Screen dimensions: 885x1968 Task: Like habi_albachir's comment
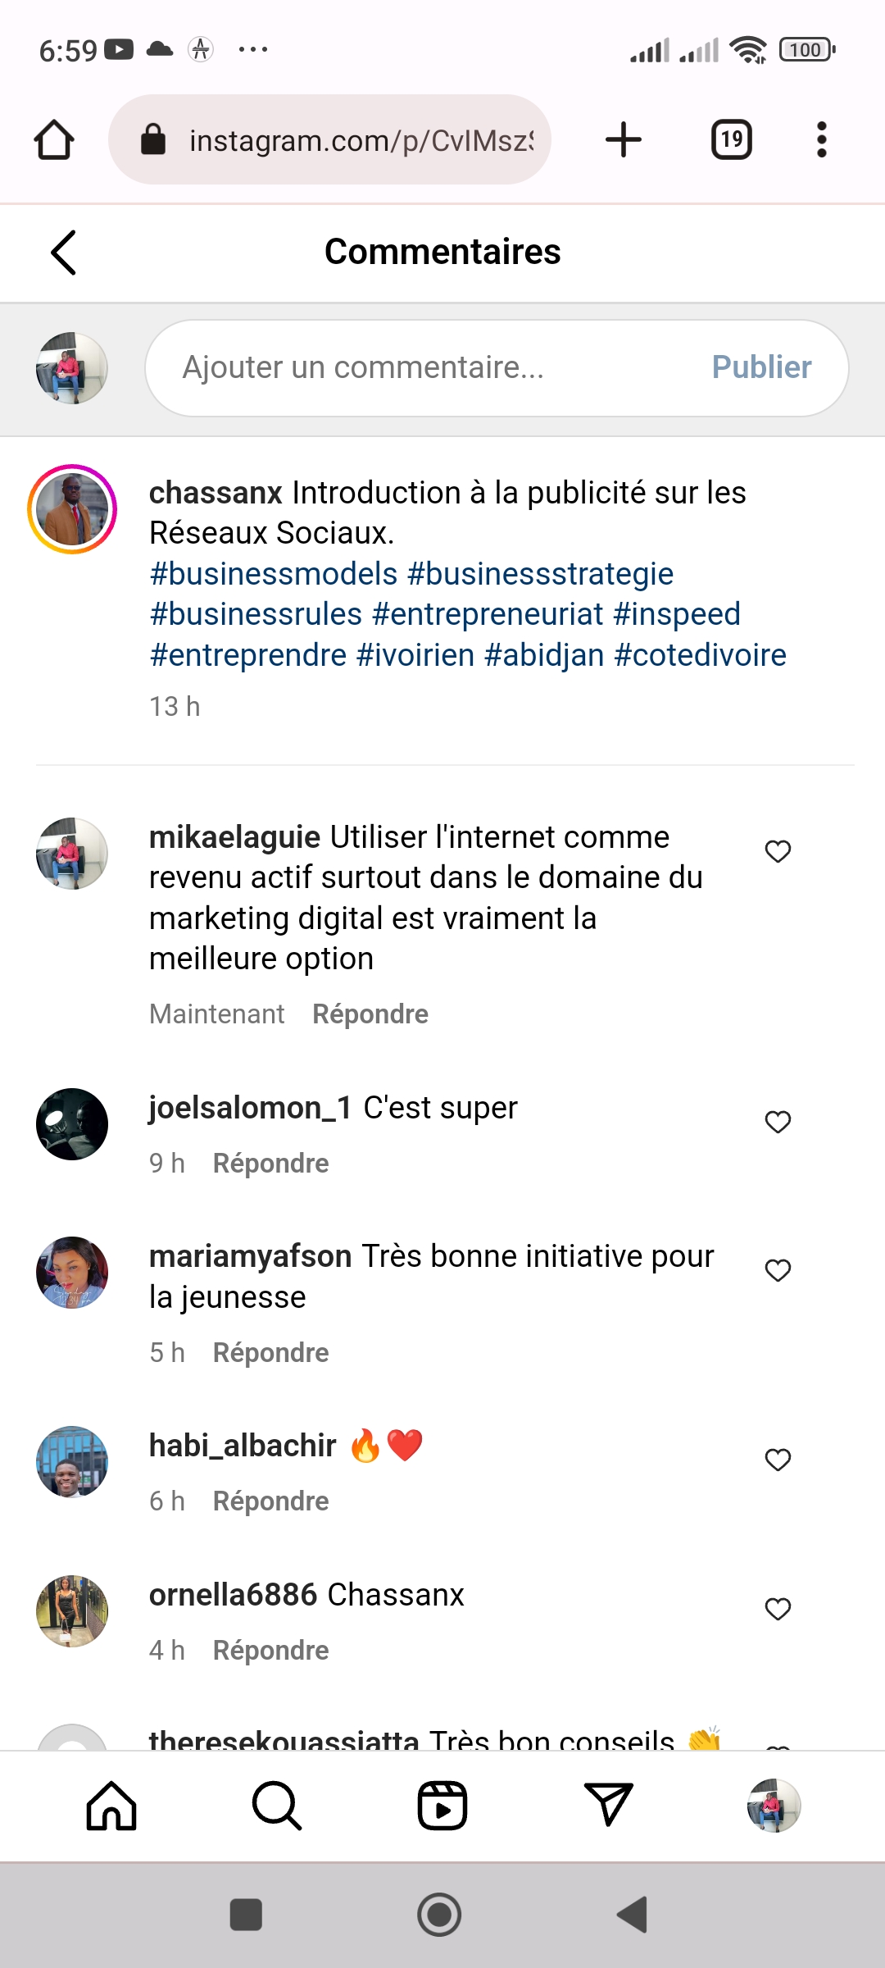pos(778,1460)
